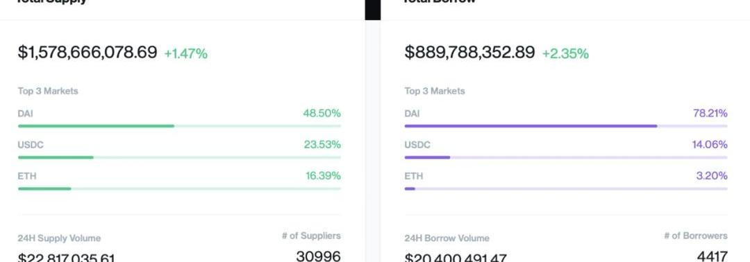Viewport: 750px width, 262px height.
Task: Select the total supply amount $1,578,666,078.69
Action: (x=87, y=52)
